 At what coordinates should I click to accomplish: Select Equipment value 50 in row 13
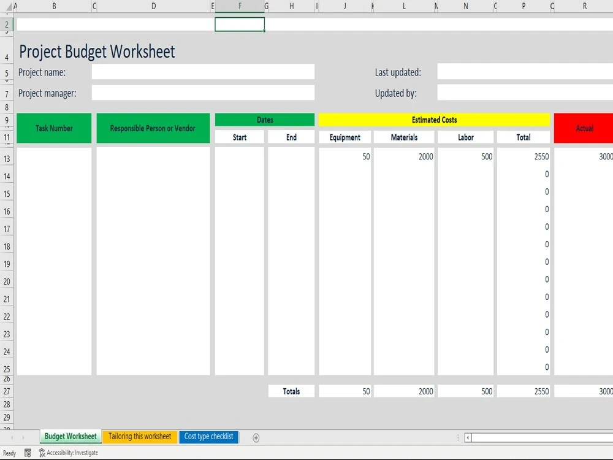[x=345, y=156]
